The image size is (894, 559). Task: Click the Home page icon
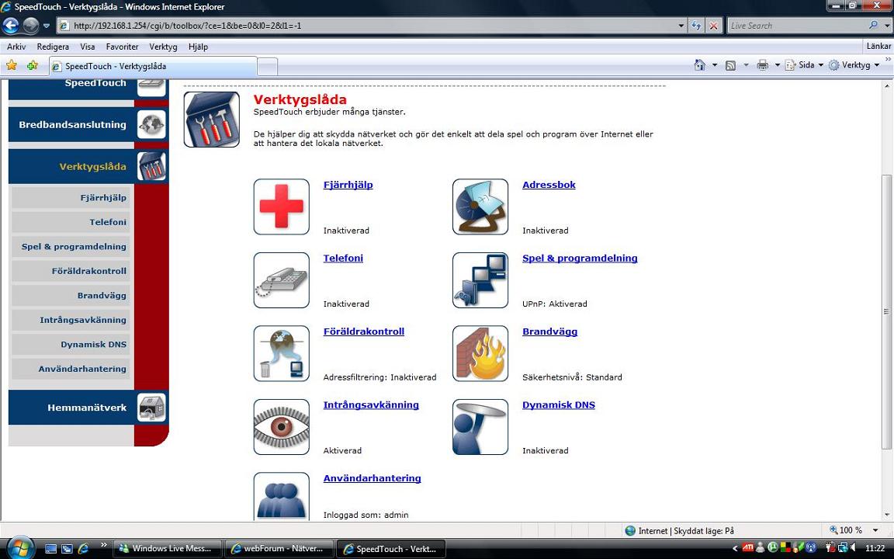tap(699, 65)
